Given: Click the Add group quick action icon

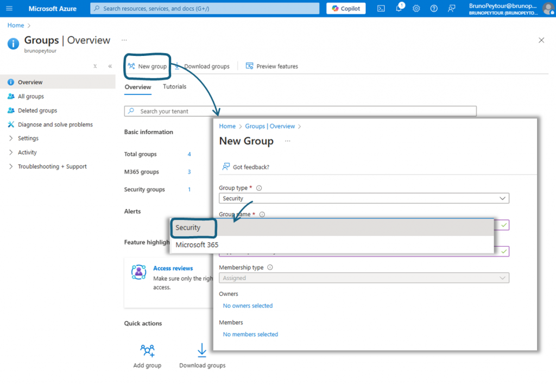Looking at the screenshot, I should pyautogui.click(x=147, y=350).
